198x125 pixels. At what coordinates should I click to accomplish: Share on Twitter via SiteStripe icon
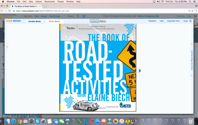(x=84, y=16)
